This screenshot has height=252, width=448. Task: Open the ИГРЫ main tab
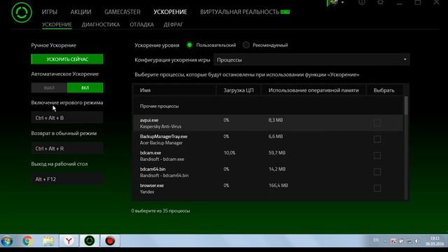click(x=50, y=12)
